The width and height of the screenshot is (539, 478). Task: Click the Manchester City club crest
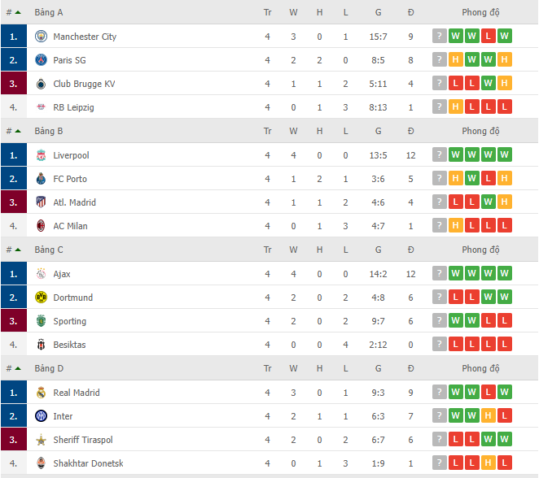pyautogui.click(x=41, y=36)
